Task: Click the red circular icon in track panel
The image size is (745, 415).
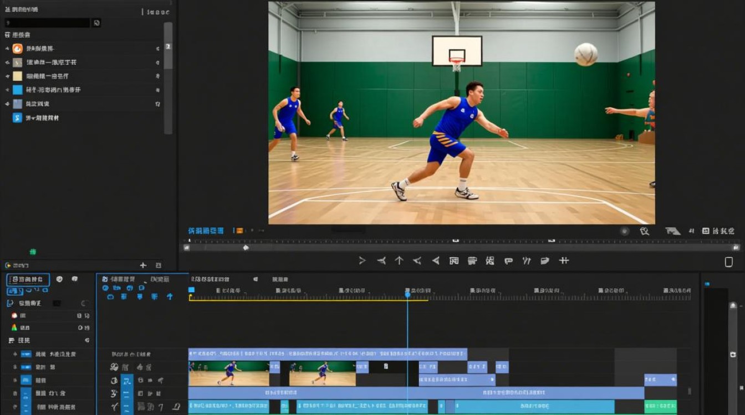Action: point(14,315)
